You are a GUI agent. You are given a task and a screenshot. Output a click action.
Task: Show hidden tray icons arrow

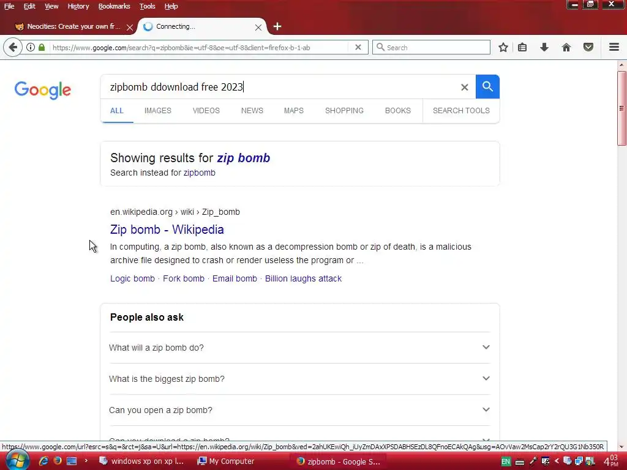(557, 461)
